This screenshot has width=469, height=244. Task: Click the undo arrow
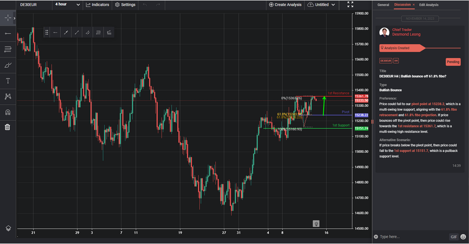click(145, 5)
